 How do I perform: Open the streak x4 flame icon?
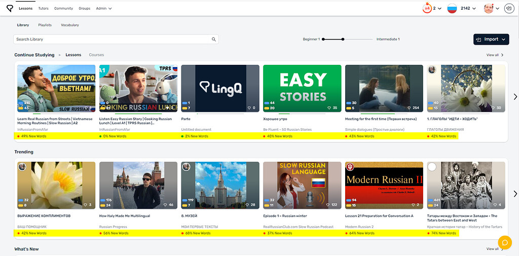click(427, 8)
